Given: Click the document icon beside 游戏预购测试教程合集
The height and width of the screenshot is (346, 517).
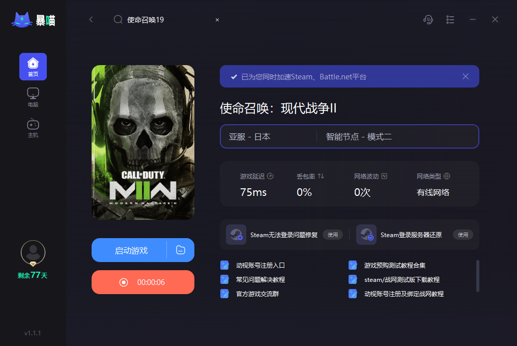Looking at the screenshot, I should [353, 265].
